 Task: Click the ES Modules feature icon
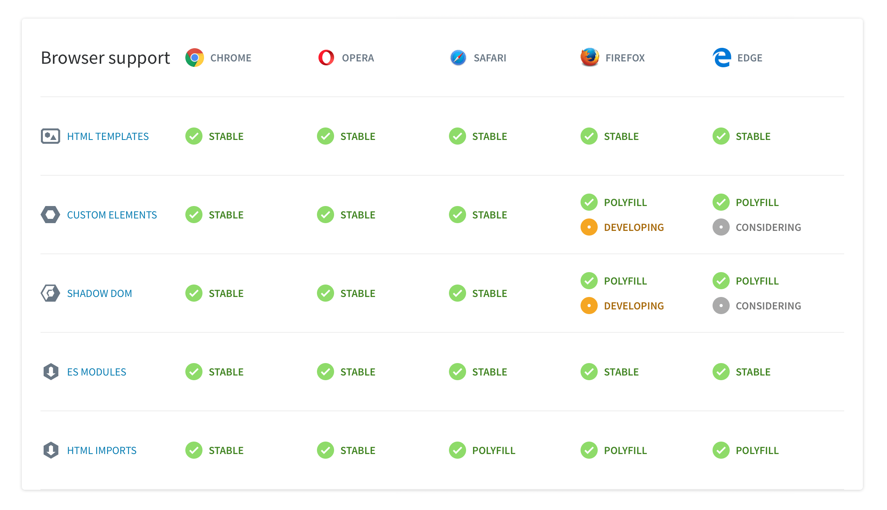(51, 371)
